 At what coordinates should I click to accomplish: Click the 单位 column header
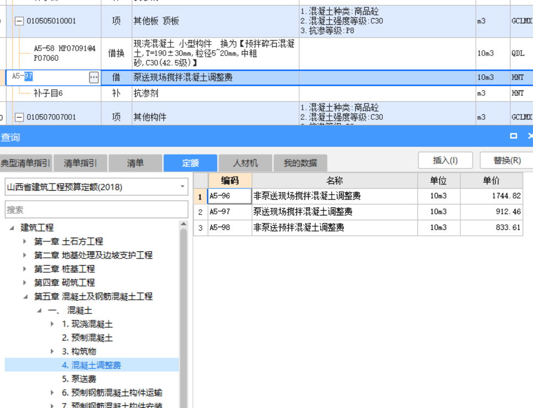(439, 180)
